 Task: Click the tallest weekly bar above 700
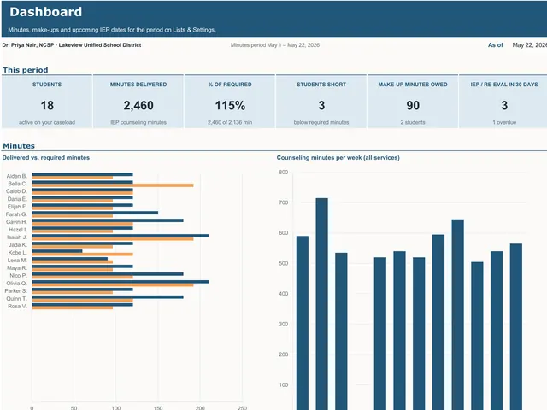[x=321, y=304]
